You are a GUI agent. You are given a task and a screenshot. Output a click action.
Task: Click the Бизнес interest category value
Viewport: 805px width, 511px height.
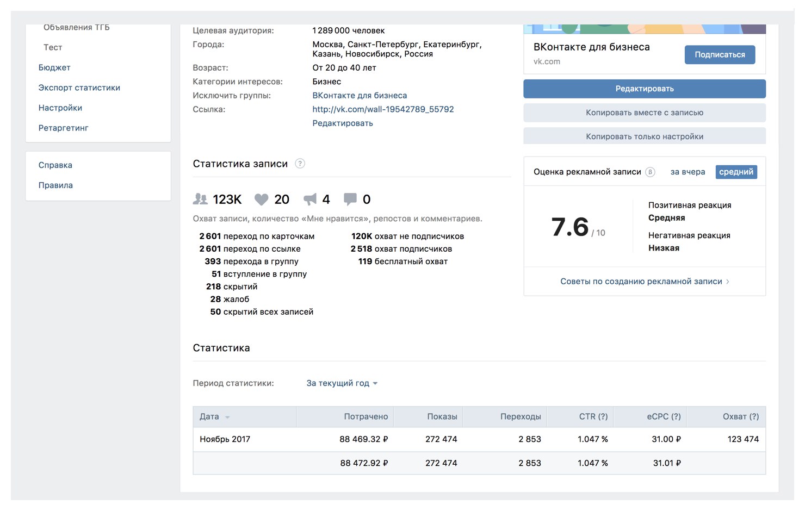(x=327, y=82)
